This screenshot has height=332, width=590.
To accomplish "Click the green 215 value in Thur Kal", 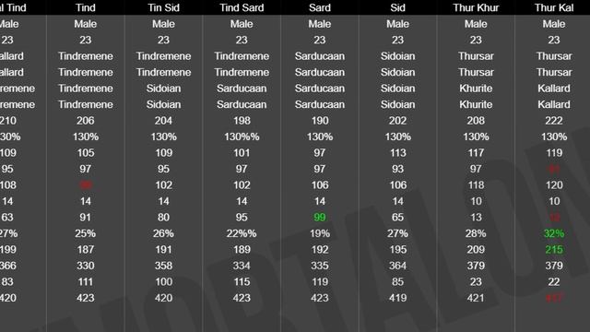I will pyautogui.click(x=554, y=250).
